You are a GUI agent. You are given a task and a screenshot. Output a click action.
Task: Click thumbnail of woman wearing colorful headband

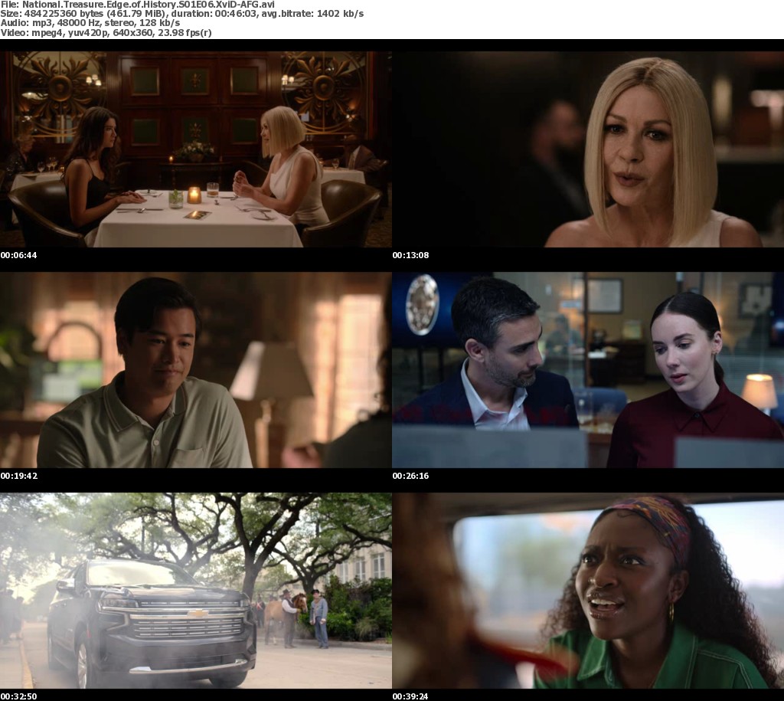(588, 591)
